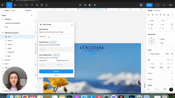The height and width of the screenshot is (98, 175).
Task: Select the Comment tool
Action: pyautogui.click(x=47, y=5)
